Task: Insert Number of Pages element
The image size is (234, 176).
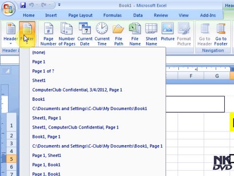Action: (67, 34)
